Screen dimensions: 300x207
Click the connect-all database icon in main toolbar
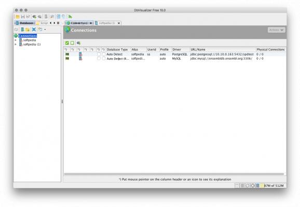(x=34, y=17)
